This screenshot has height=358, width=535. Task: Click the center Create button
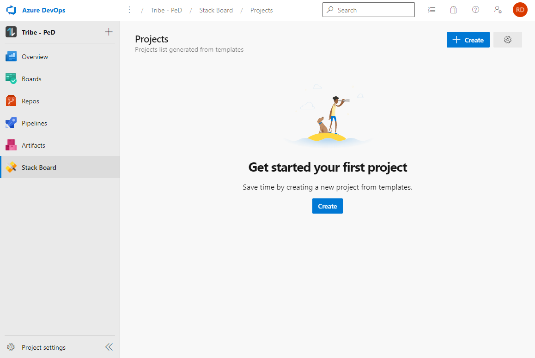[x=328, y=206]
